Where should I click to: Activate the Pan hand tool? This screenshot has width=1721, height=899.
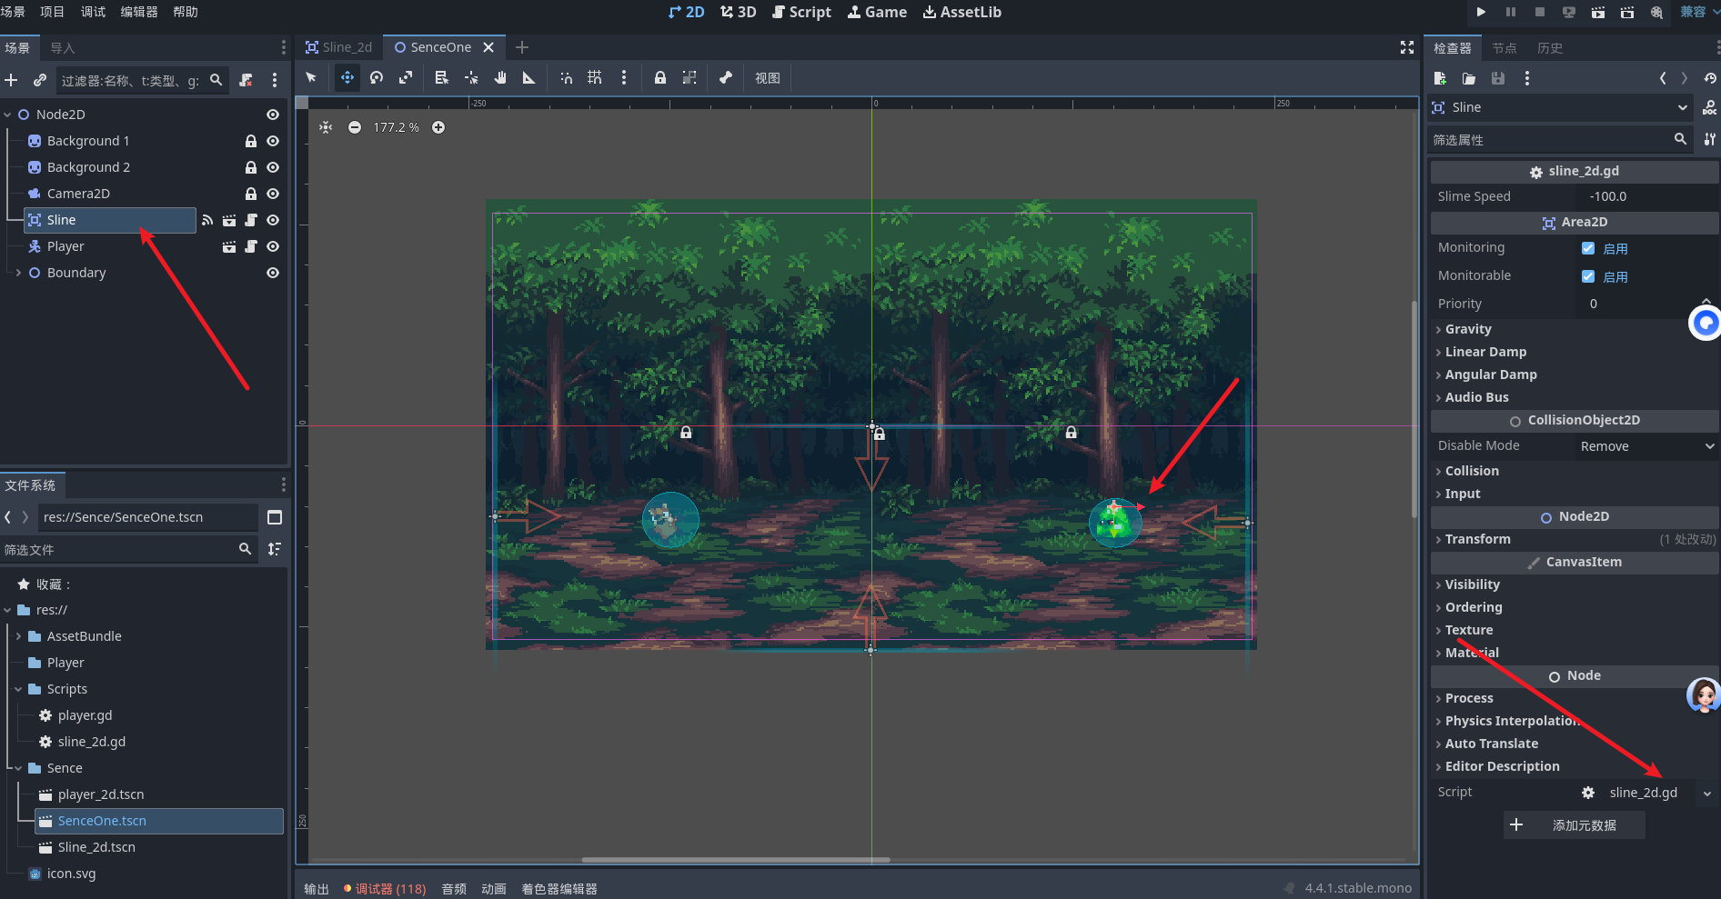pos(500,78)
